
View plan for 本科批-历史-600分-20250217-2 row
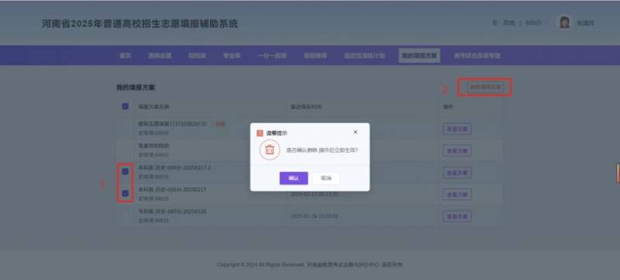(457, 173)
